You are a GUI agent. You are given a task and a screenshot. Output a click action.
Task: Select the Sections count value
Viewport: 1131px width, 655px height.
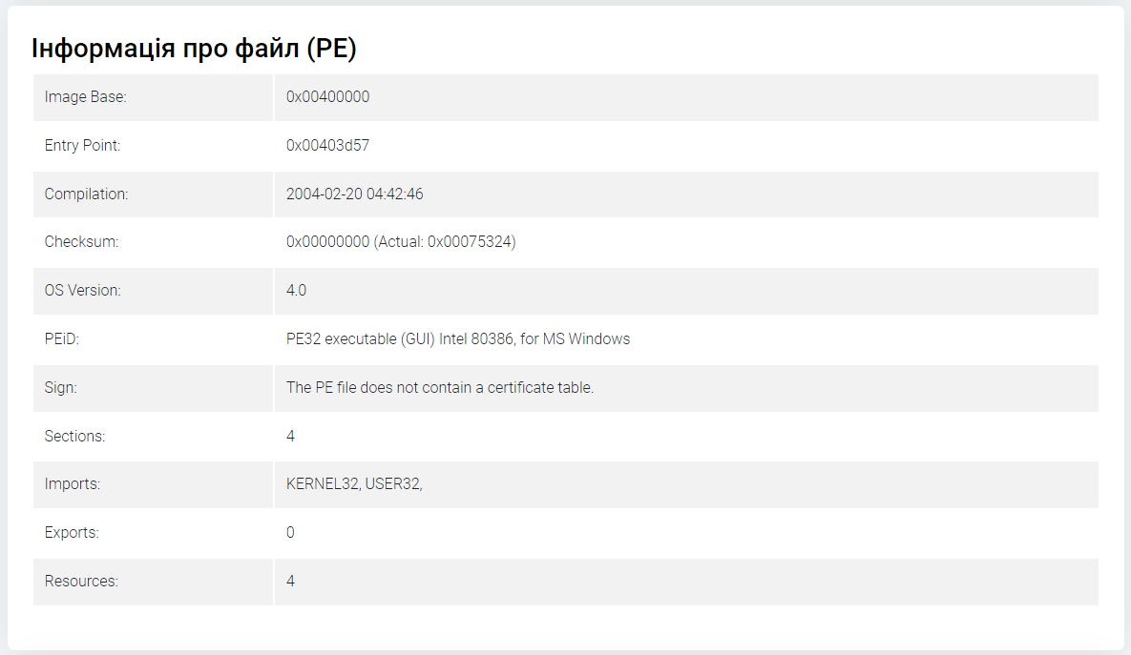pos(290,436)
